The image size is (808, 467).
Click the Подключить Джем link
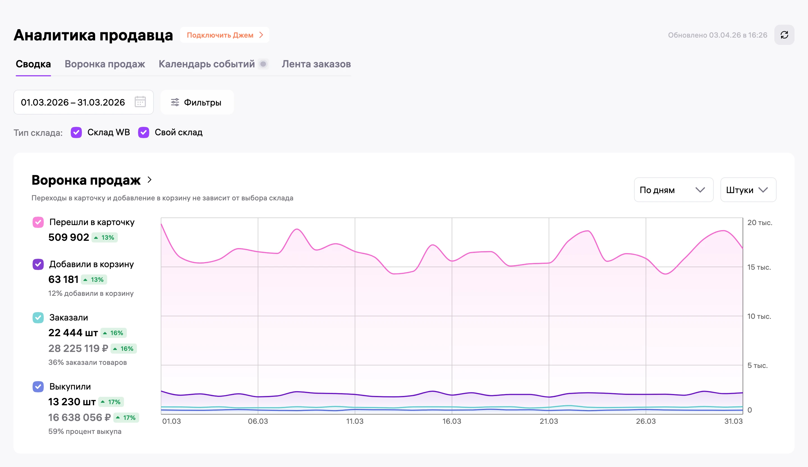(224, 35)
